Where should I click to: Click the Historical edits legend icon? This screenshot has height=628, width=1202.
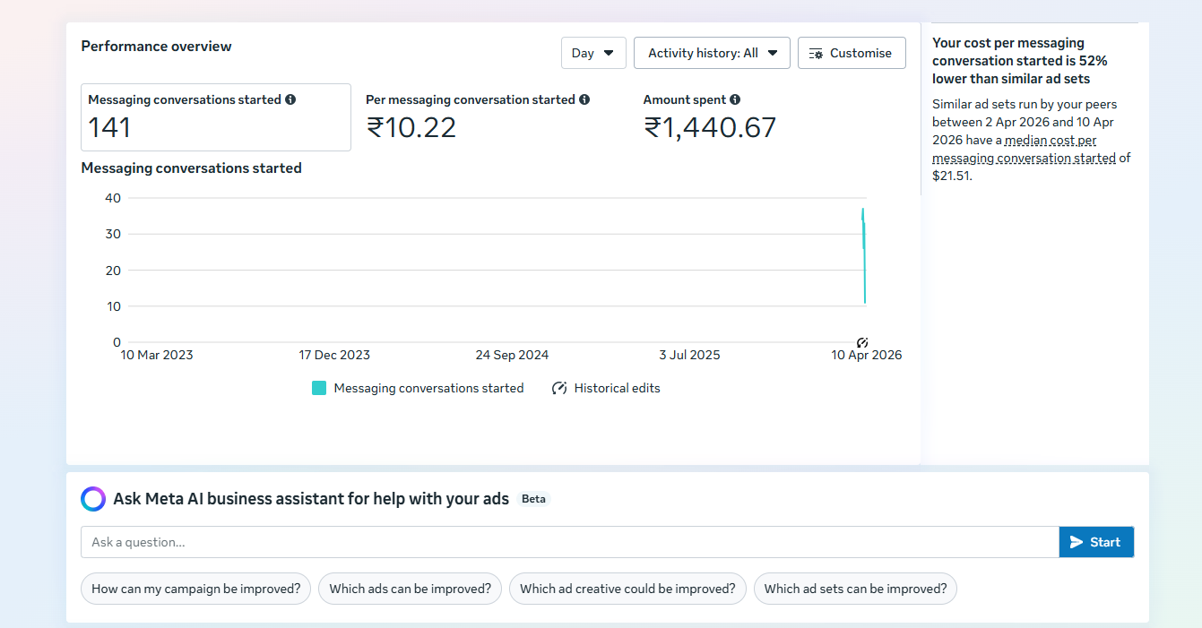click(559, 389)
